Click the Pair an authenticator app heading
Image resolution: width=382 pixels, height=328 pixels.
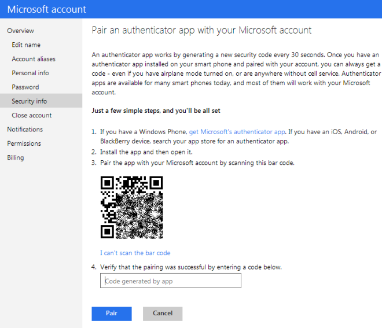coord(201,30)
